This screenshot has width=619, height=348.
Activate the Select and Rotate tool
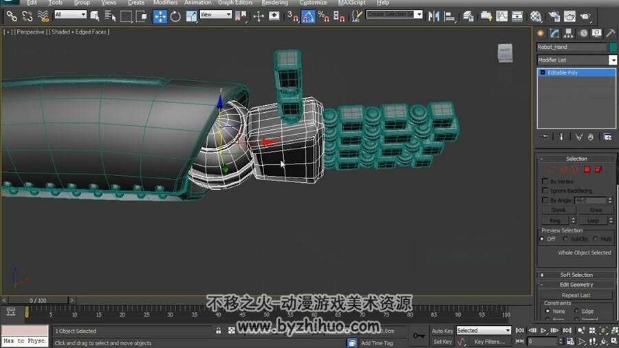tap(175, 17)
